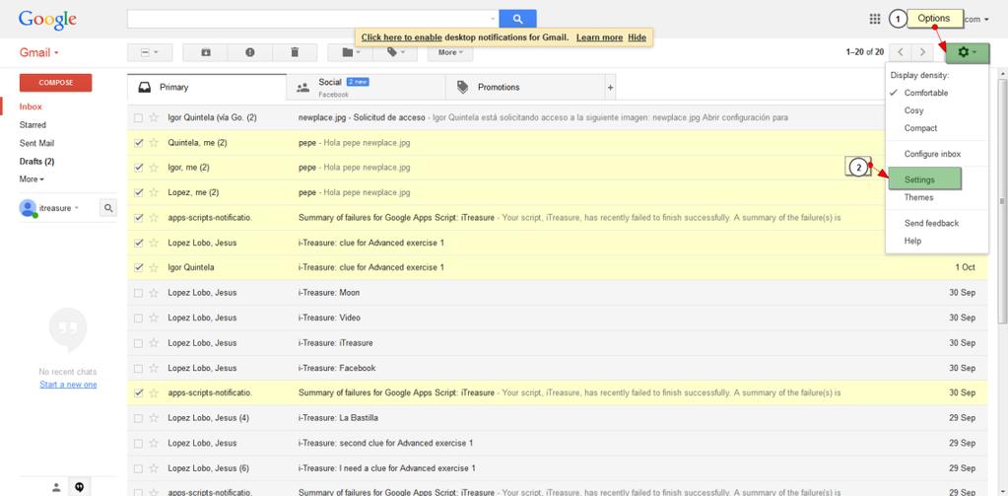Click the 'Start a new one' chat link
The width and height of the screenshot is (1008, 496).
click(x=68, y=385)
